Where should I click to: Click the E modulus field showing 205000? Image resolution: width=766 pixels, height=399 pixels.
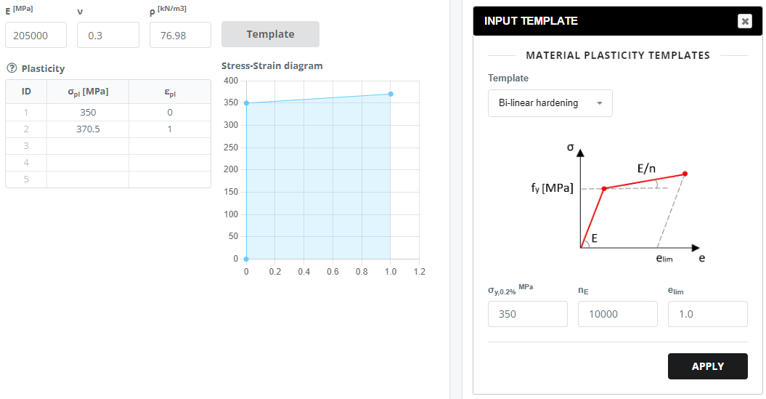tap(36, 35)
